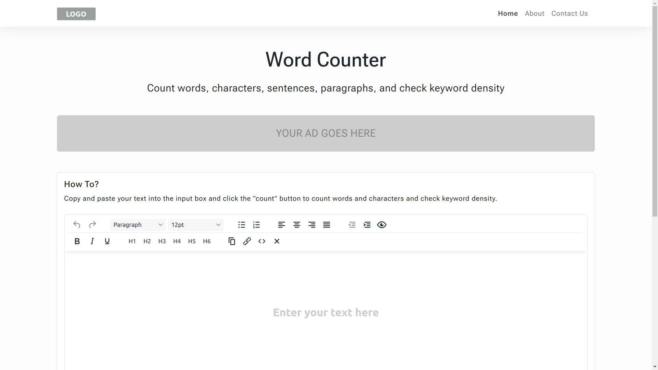
Task: Insert a numbered list
Action: [256, 225]
